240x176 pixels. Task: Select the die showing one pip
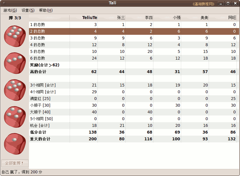[15, 144]
